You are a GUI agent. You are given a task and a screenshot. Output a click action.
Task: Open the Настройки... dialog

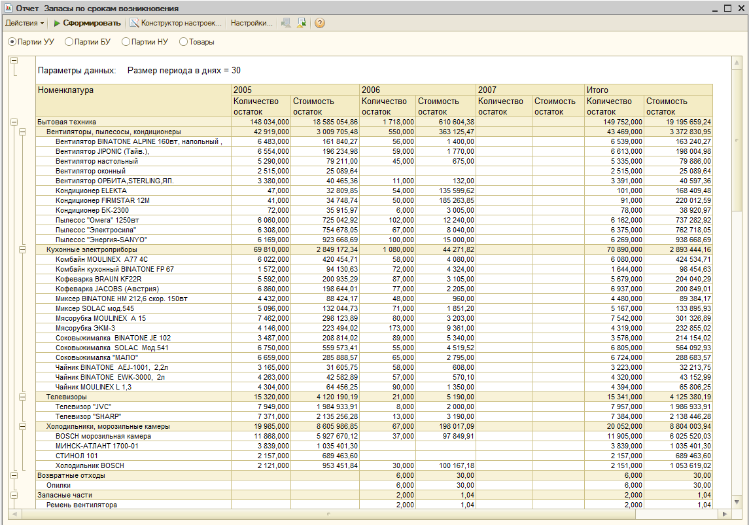pos(252,23)
